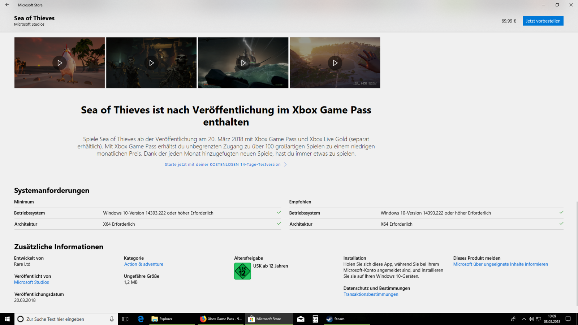Viewport: 578px width, 325px height.
Task: Click the Sea of Thieves header title
Action: (34, 18)
